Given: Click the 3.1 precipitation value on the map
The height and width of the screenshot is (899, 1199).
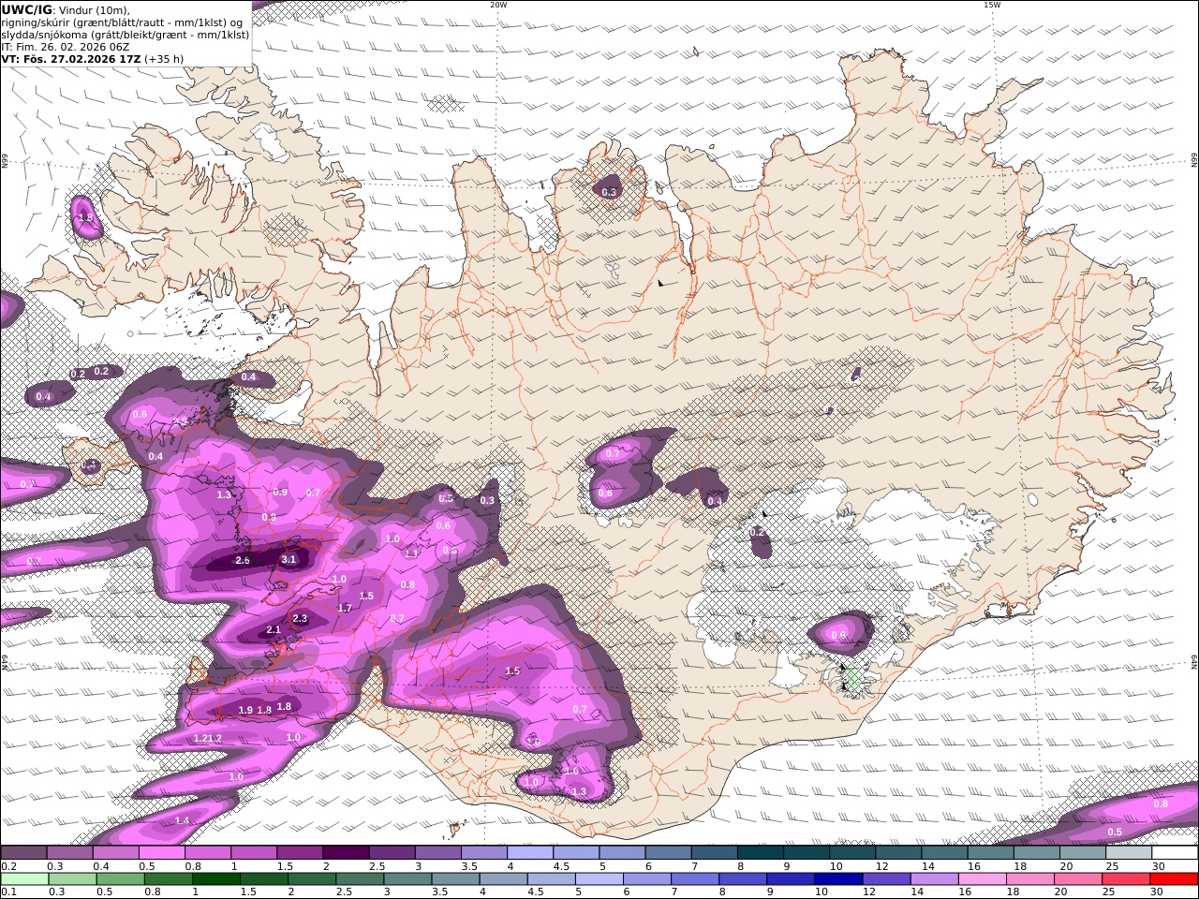Looking at the screenshot, I should [x=289, y=560].
